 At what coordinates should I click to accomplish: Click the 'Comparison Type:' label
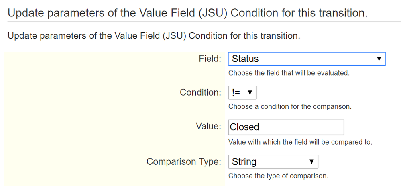click(184, 162)
